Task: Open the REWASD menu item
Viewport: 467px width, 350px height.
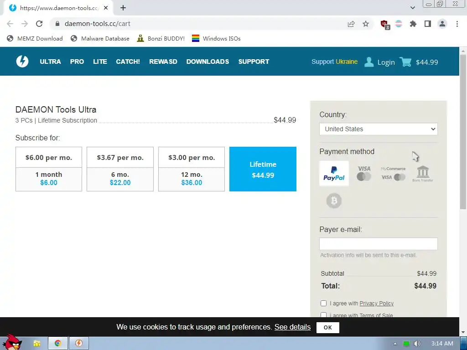Action: tap(163, 62)
